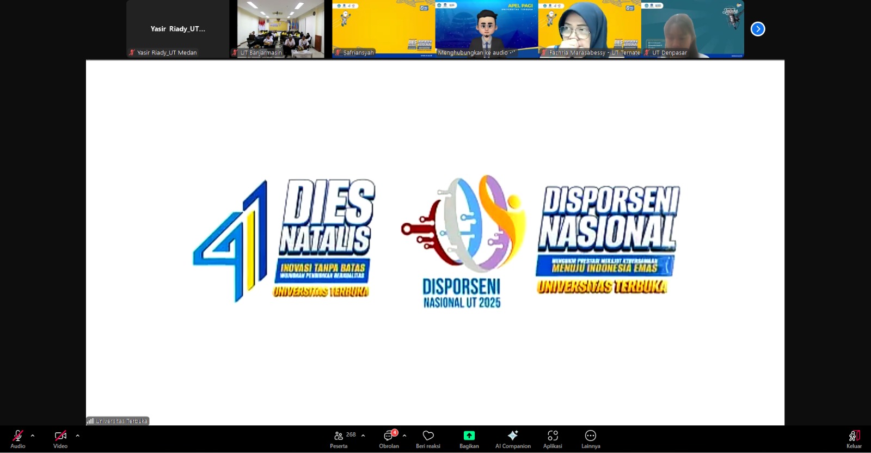Show next participants with the blue arrow
Image resolution: width=871 pixels, height=453 pixels.
[758, 29]
